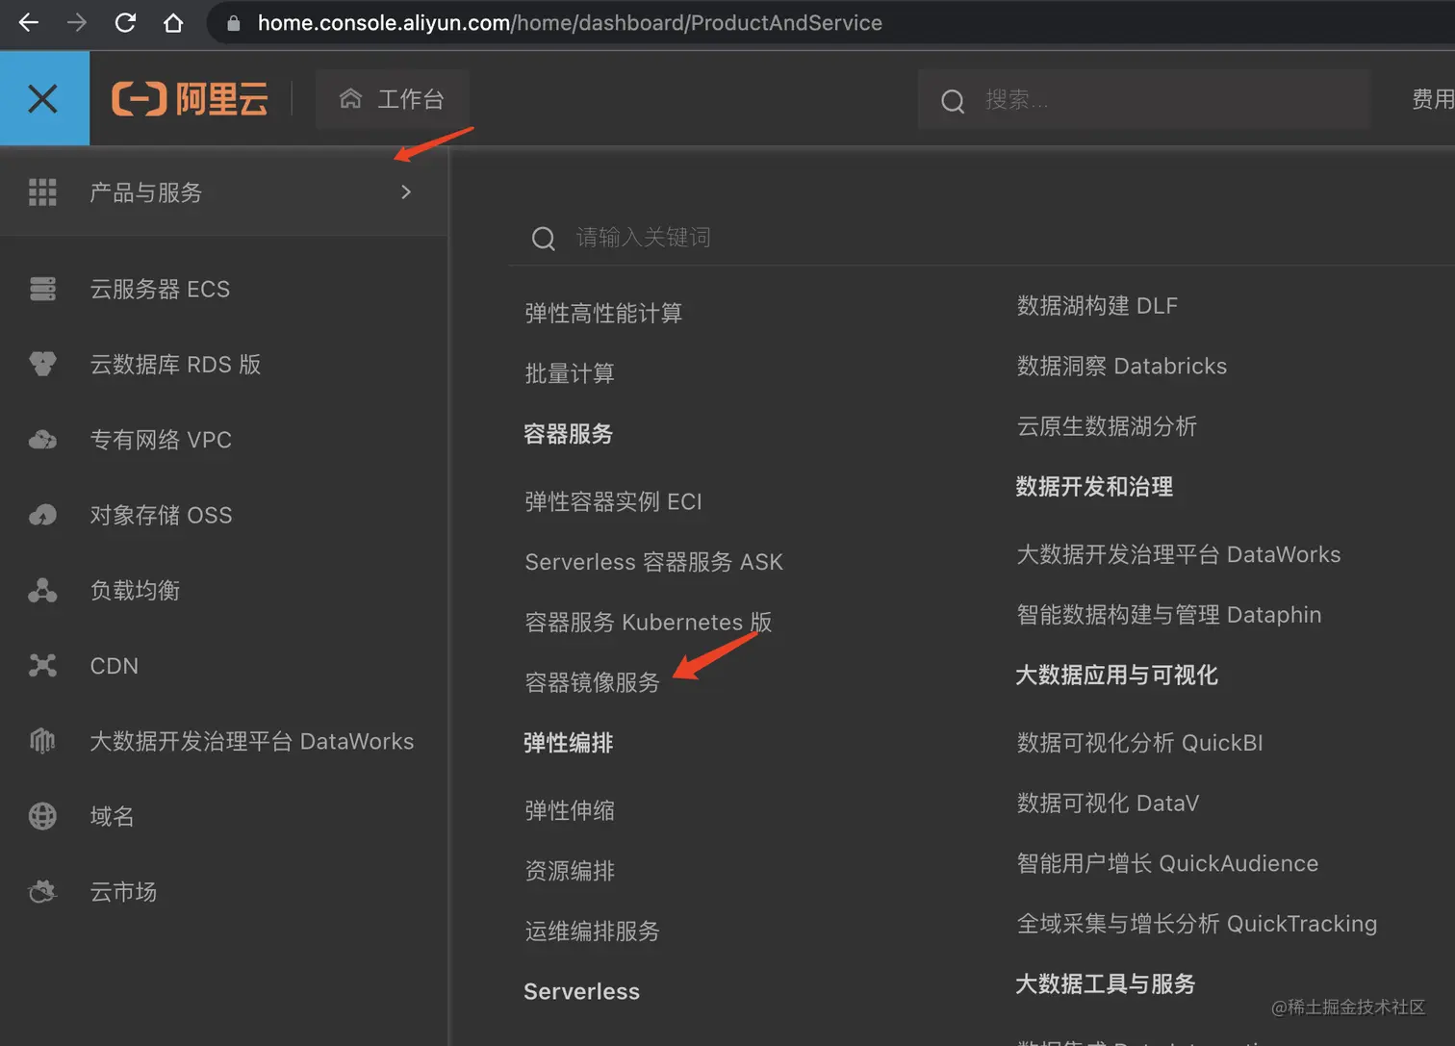Open 容器服务 Kubernetes 版 link
This screenshot has width=1455, height=1046.
click(x=648, y=623)
